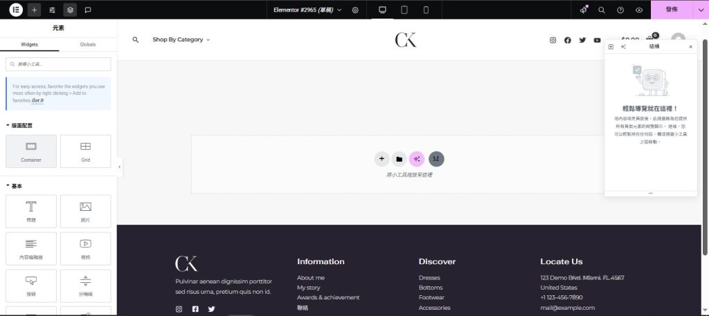Viewport: 709px width, 316px height.
Task: Switch to the Globals tab
Action: (88, 44)
